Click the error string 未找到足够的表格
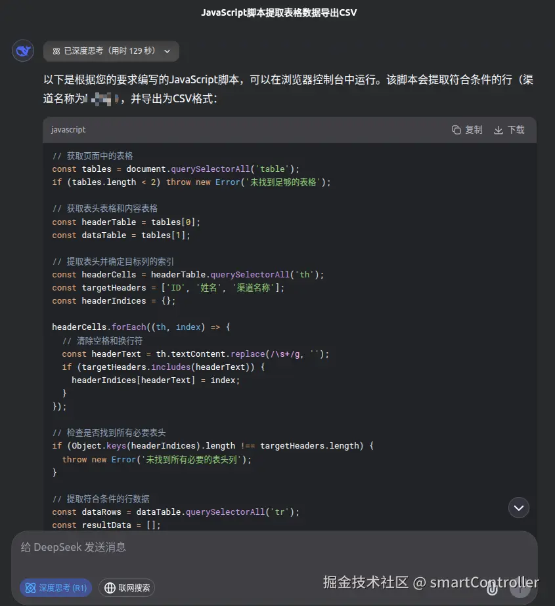555x606 pixels. (283, 182)
